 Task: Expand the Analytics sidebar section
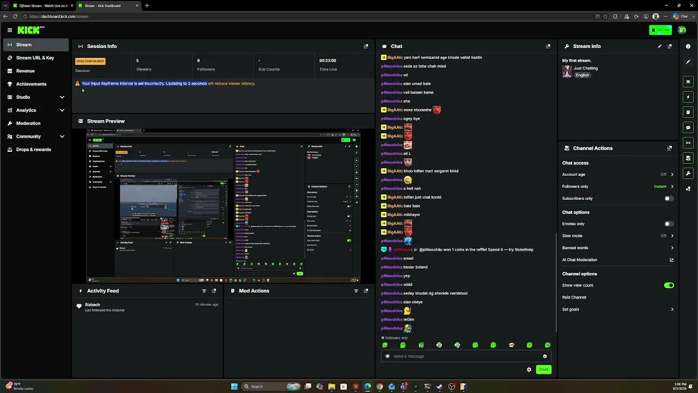tap(62, 110)
